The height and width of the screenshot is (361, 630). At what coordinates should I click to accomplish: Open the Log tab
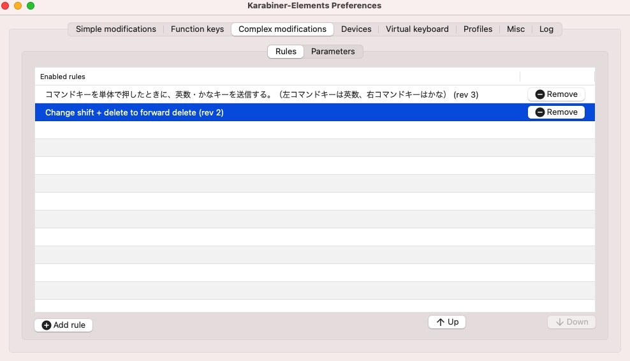546,29
